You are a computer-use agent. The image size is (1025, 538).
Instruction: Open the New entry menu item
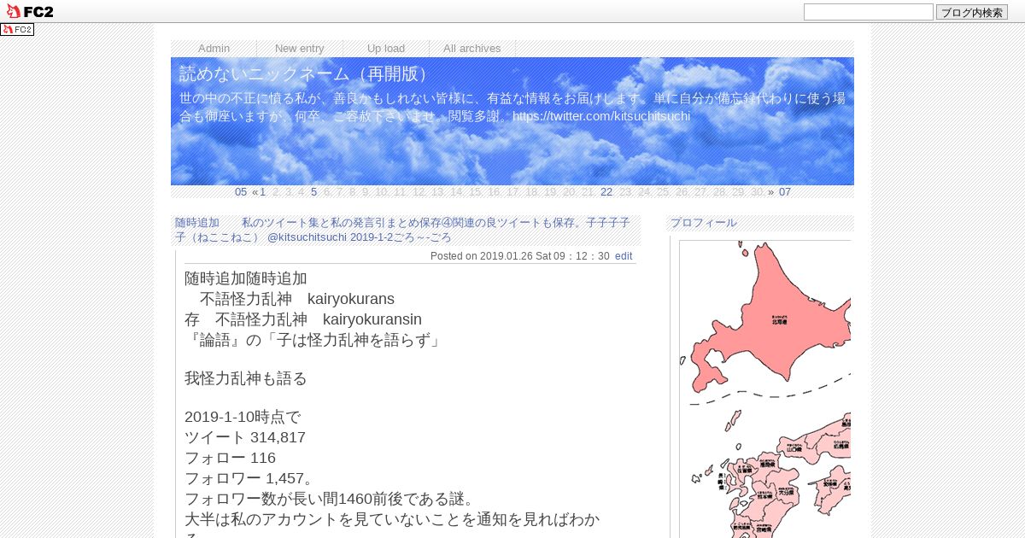(300, 49)
